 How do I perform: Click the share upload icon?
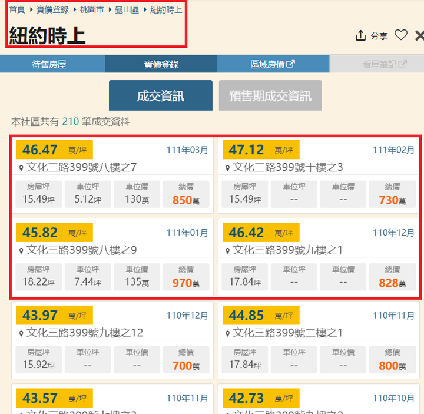(361, 36)
